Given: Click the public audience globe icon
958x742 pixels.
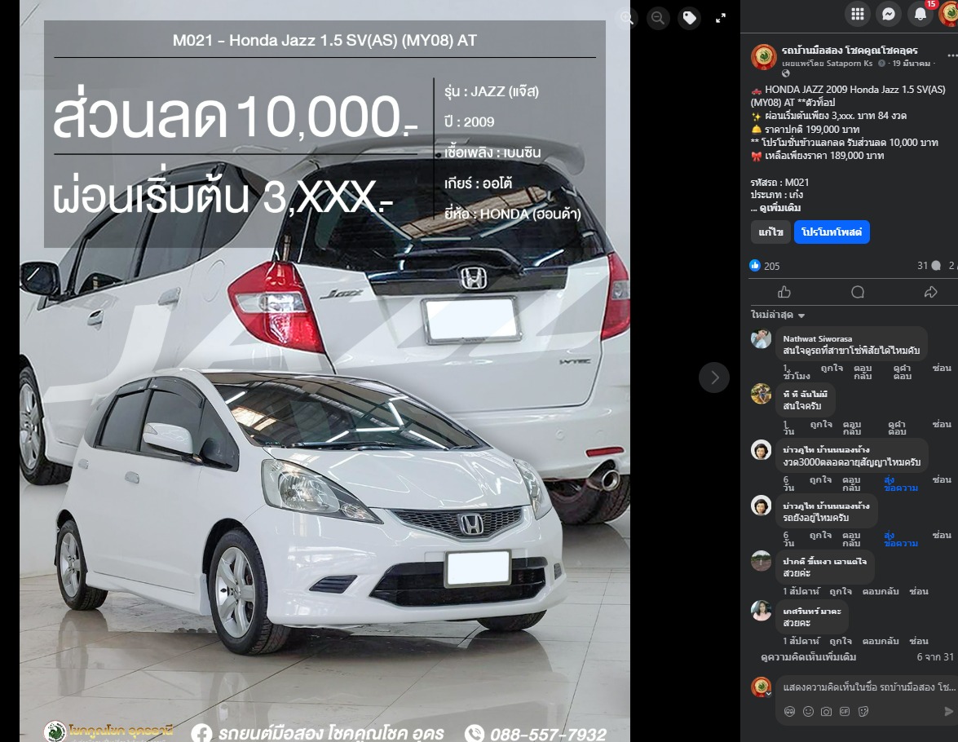Looking at the screenshot, I should [x=786, y=73].
